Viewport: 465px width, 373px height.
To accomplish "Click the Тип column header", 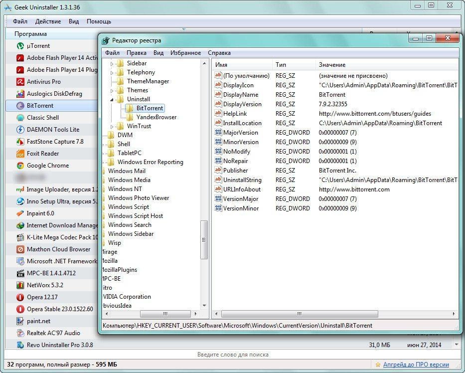I will tap(294, 65).
